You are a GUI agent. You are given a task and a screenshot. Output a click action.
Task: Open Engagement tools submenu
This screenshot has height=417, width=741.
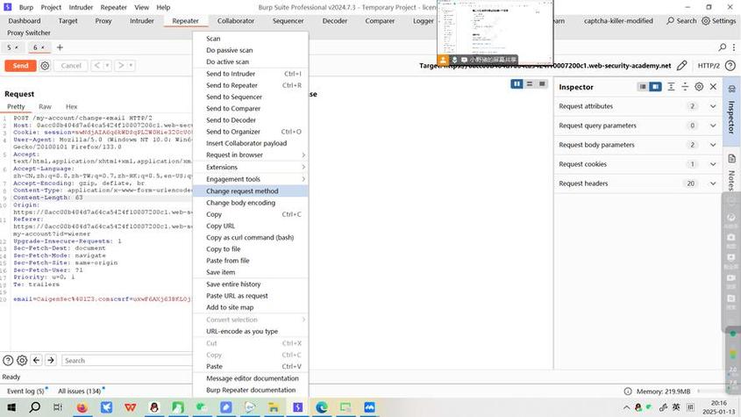pyautogui.click(x=251, y=179)
